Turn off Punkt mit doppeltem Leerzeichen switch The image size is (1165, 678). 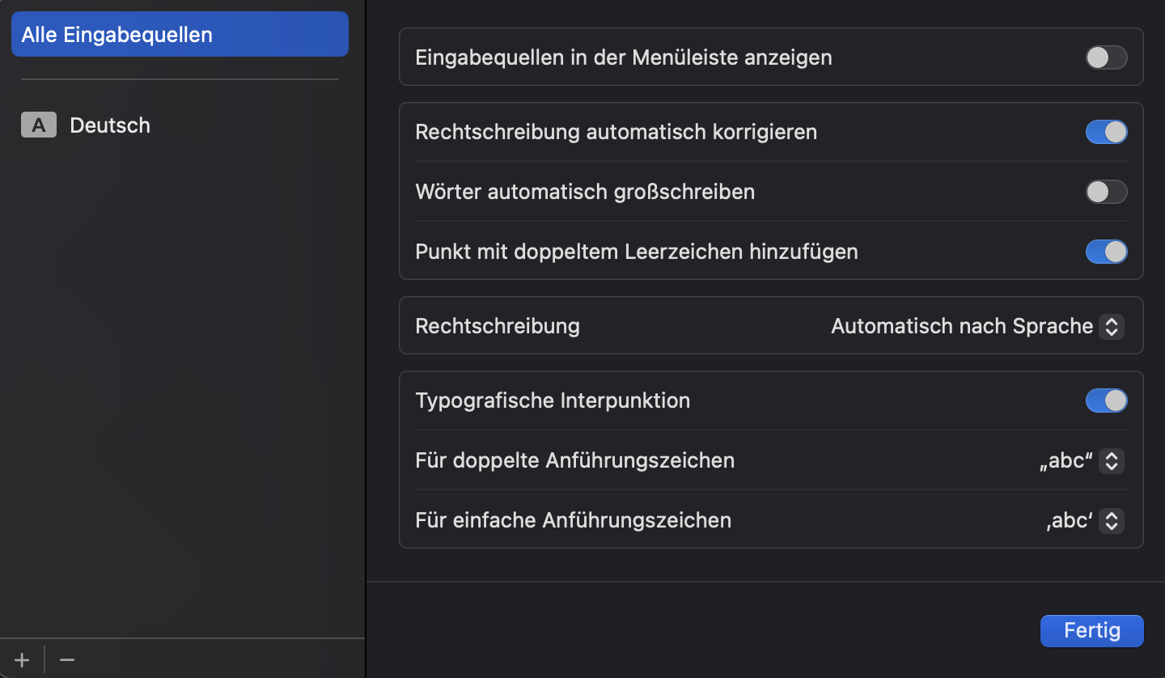tap(1106, 252)
